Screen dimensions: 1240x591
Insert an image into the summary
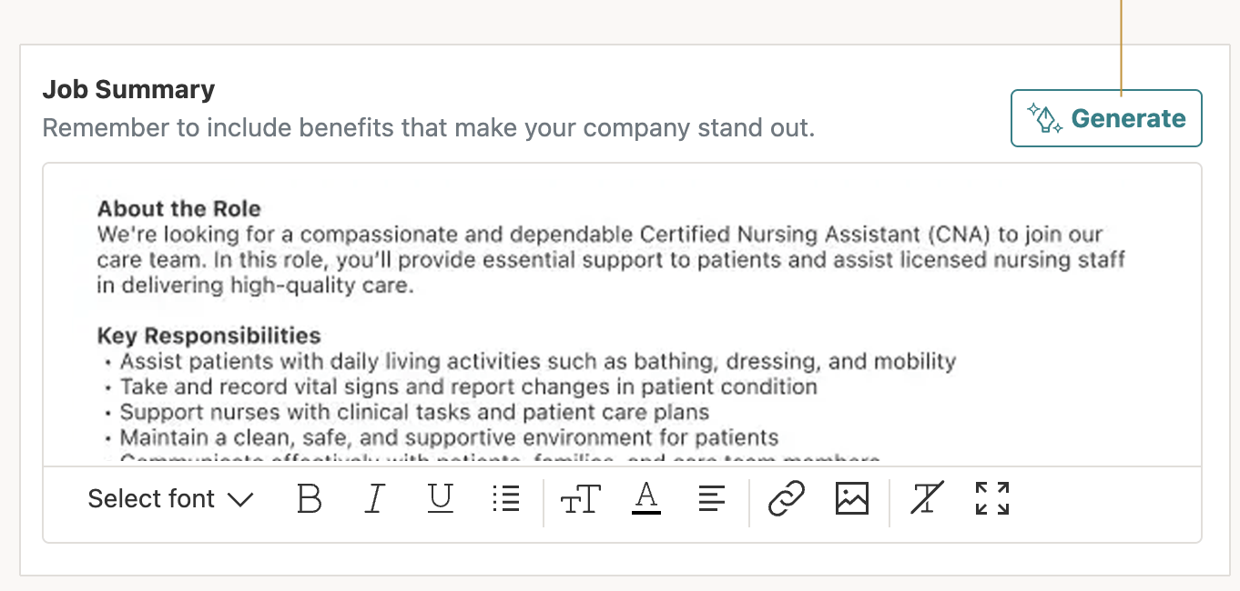(x=852, y=498)
